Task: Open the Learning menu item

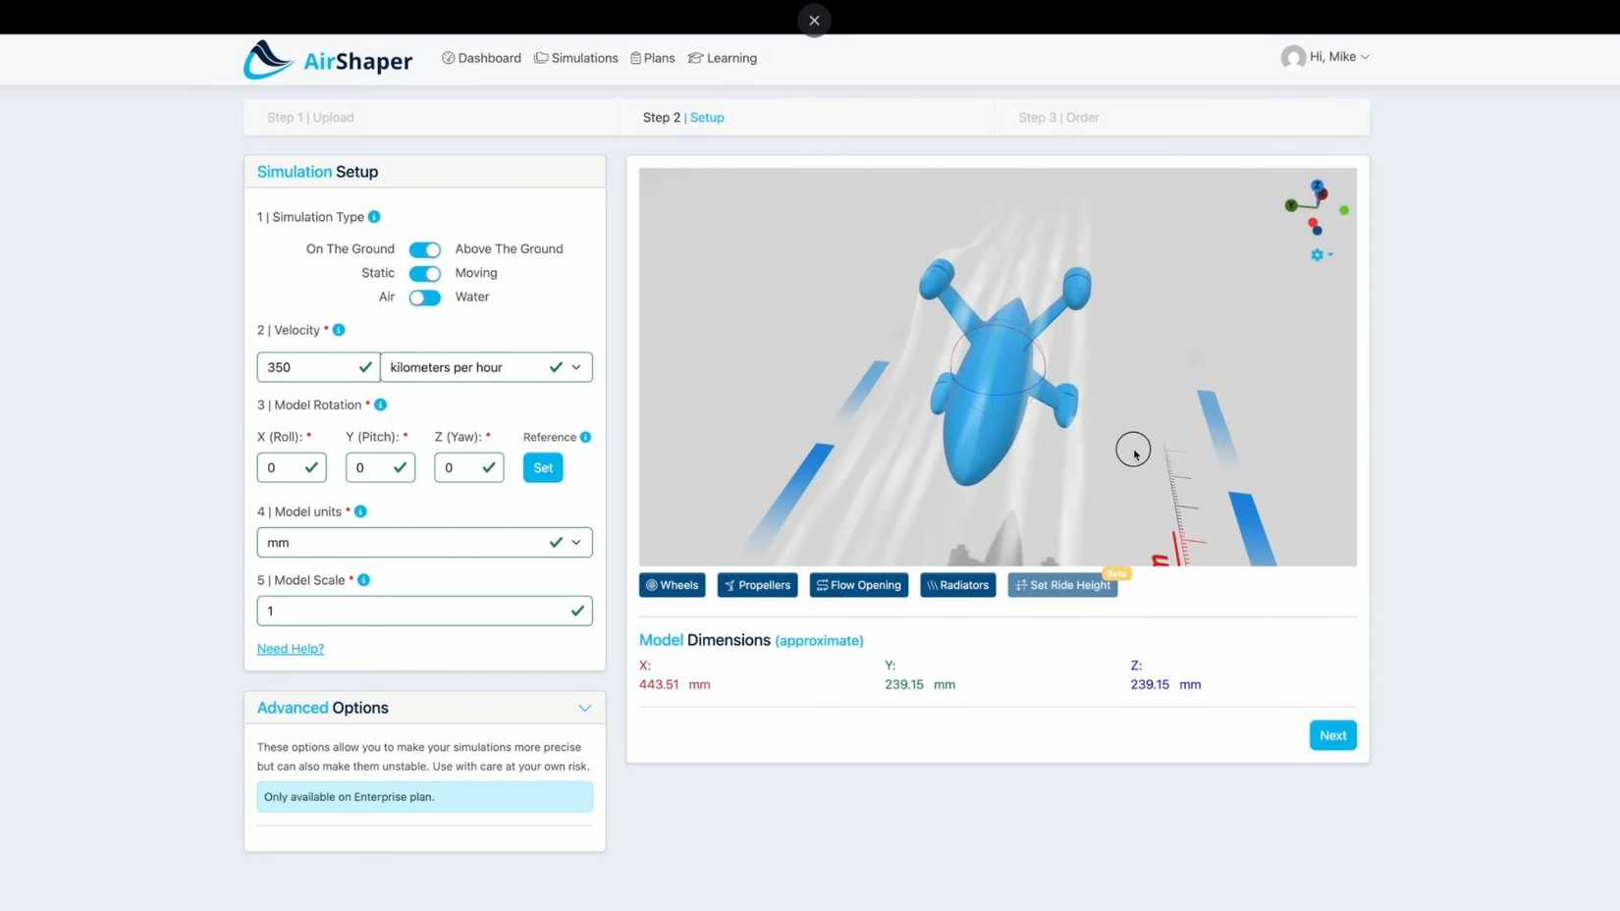Action: (723, 58)
